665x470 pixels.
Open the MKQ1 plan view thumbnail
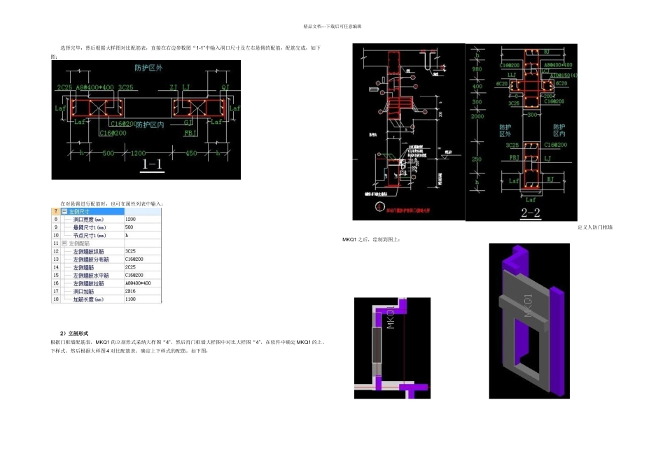click(392, 348)
